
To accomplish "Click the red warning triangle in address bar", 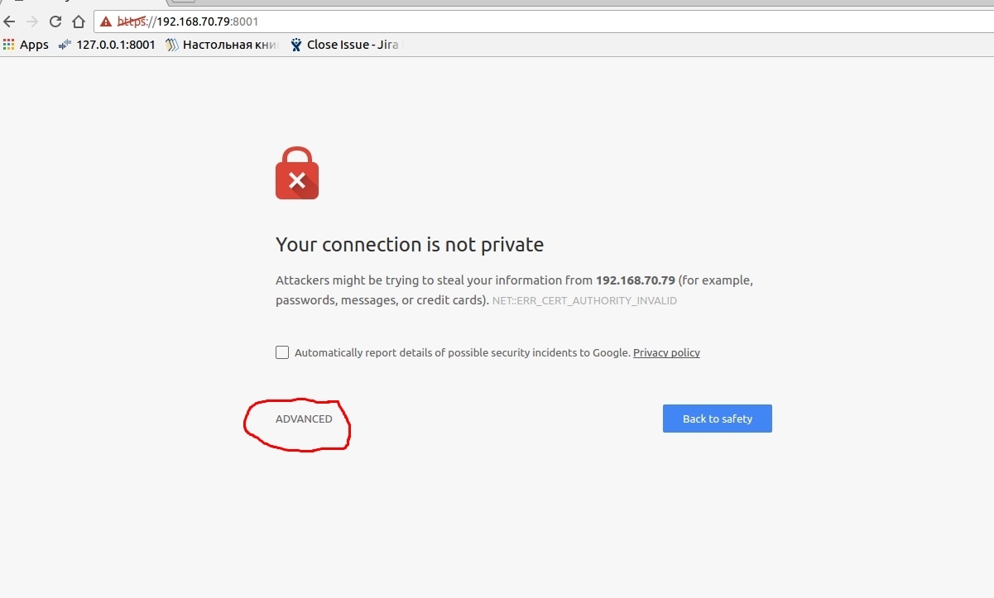I will pos(106,22).
